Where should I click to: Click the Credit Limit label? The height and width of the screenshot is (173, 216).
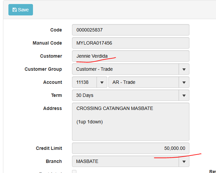point(49,148)
